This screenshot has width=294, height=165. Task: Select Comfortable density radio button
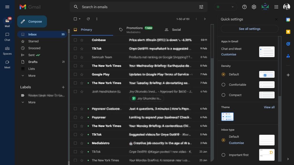[223, 85]
